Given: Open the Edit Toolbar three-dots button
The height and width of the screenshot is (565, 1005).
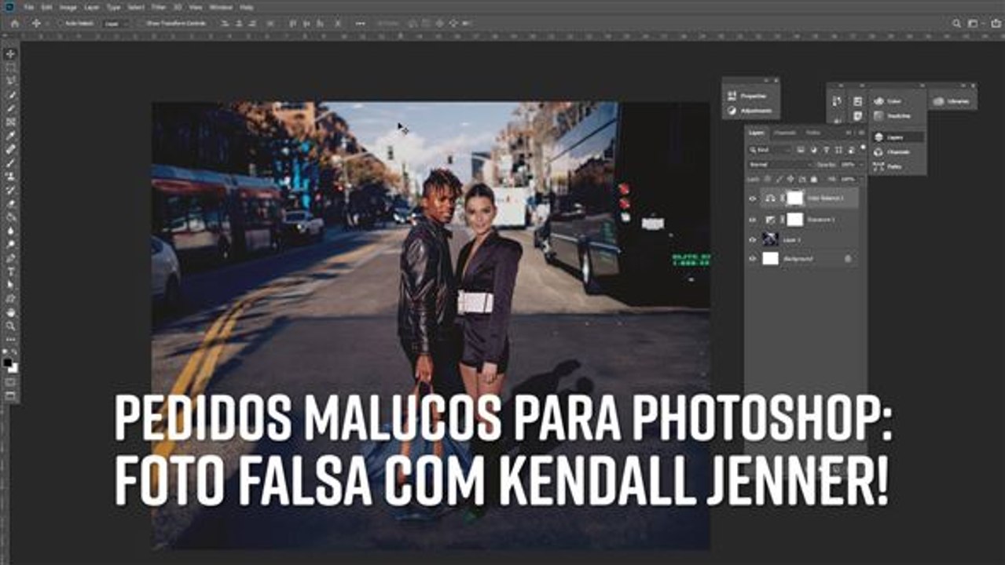Looking at the screenshot, I should coord(11,339).
